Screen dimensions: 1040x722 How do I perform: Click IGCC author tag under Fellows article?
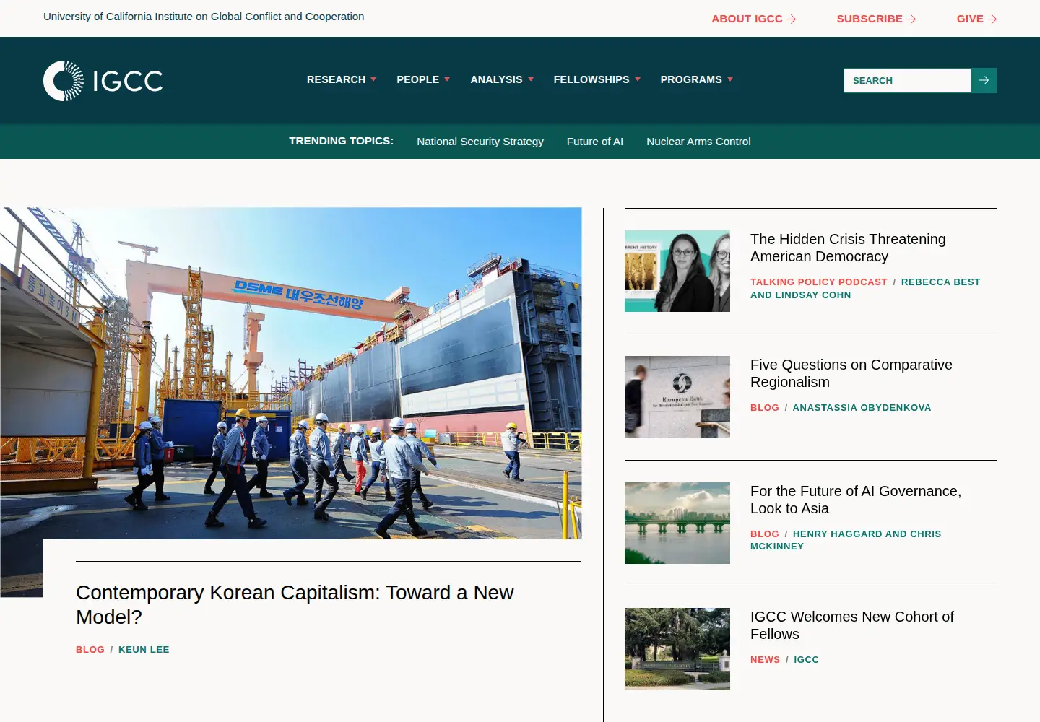(x=806, y=660)
